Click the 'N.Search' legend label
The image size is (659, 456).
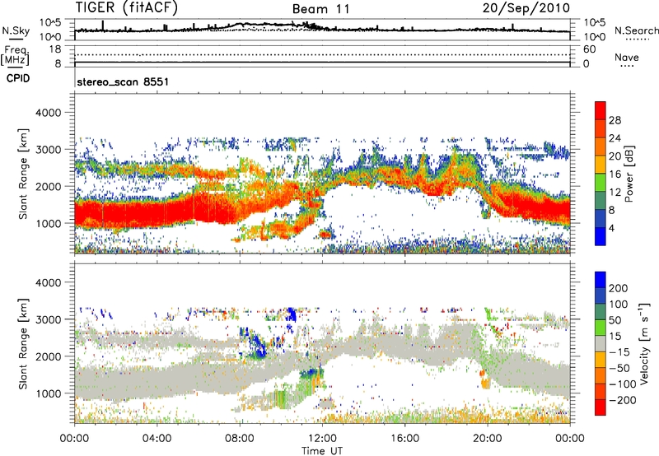pyautogui.click(x=636, y=30)
